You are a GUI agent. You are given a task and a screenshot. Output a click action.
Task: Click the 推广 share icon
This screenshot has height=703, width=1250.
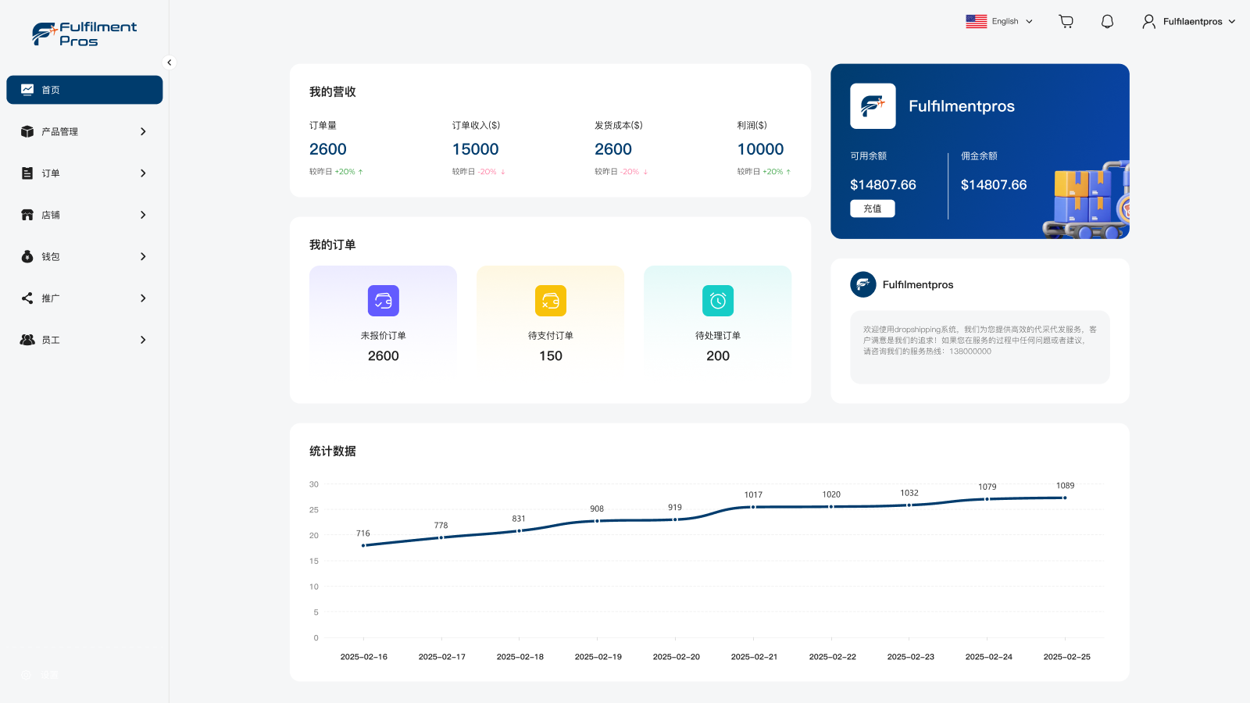(28, 298)
